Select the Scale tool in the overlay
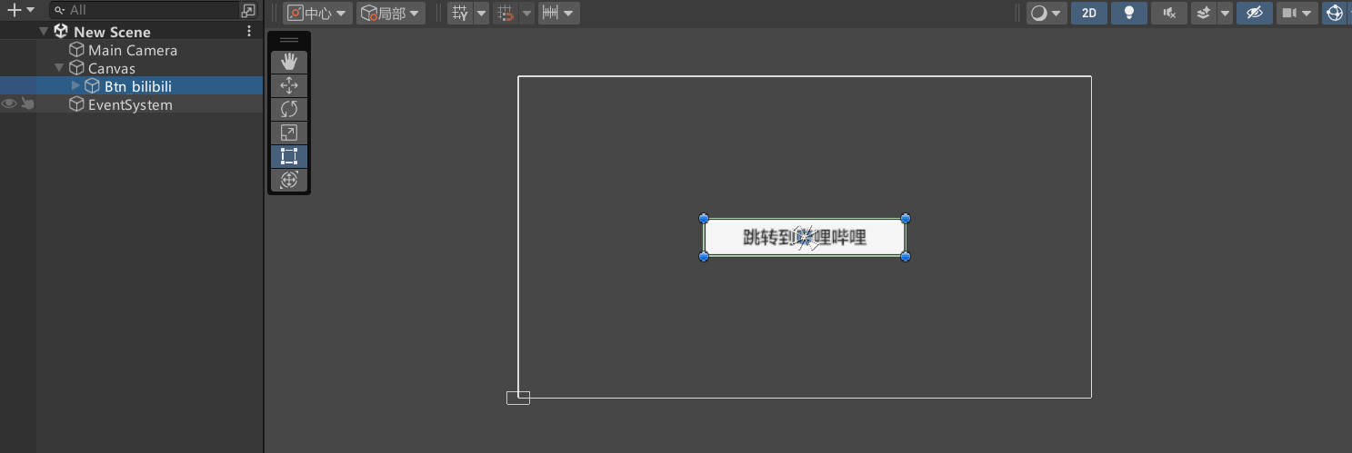1352x453 pixels. (289, 133)
